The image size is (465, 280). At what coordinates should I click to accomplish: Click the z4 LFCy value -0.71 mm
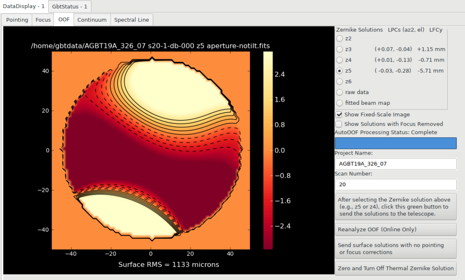point(431,60)
